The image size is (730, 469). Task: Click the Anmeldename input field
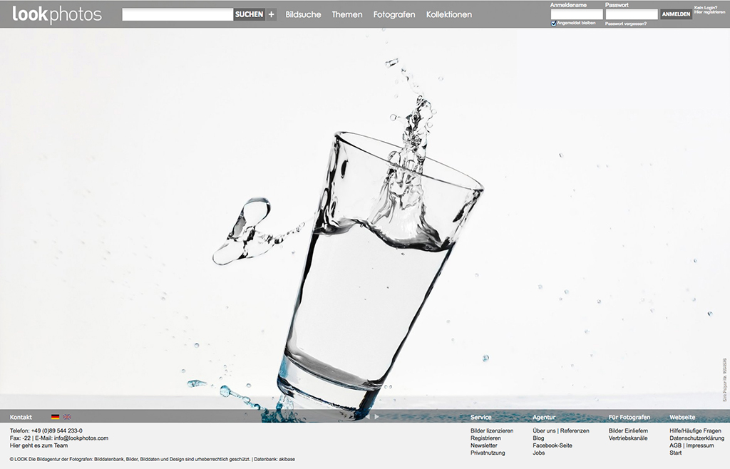[577, 14]
